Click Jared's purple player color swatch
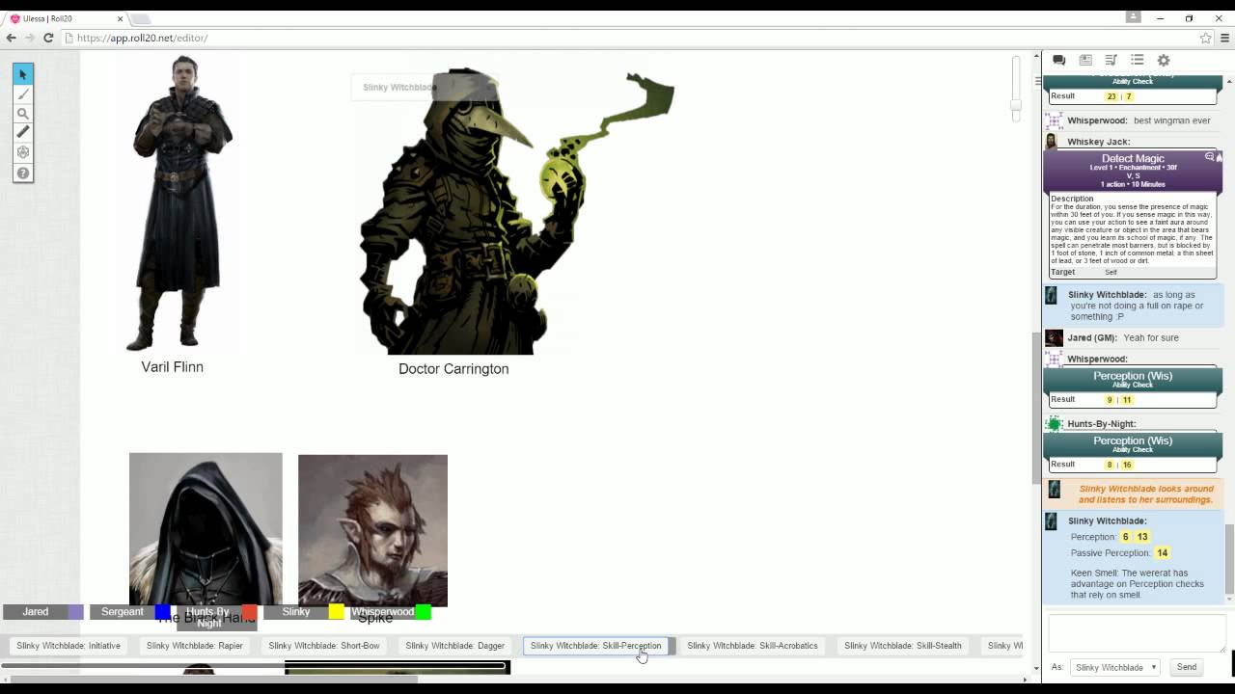The image size is (1235, 694). click(x=75, y=612)
